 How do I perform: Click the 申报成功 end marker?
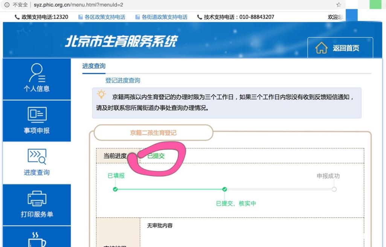pyautogui.click(x=334, y=189)
